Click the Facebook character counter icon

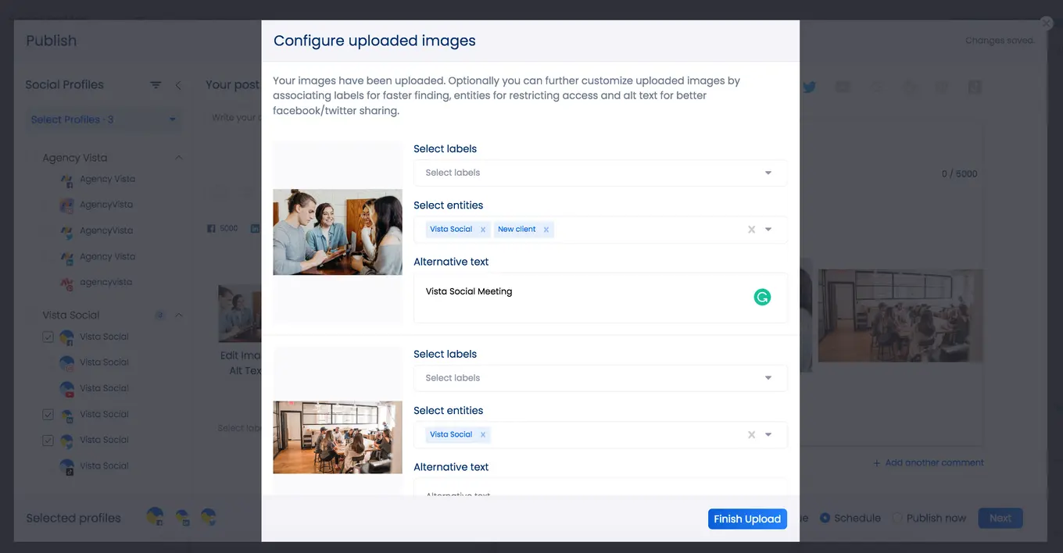tap(212, 228)
